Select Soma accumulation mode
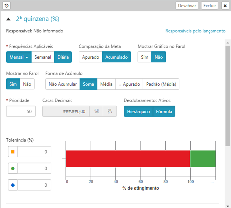 89,84
